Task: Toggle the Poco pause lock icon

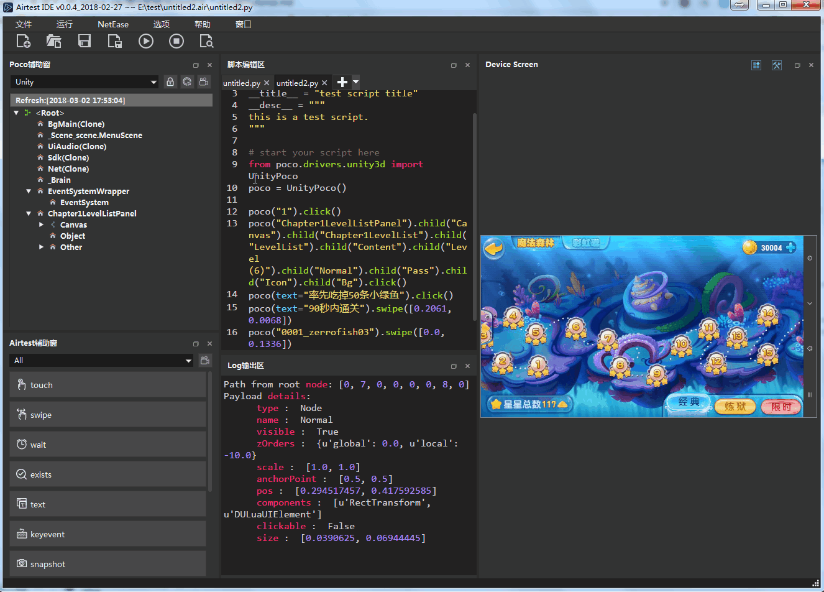Action: click(170, 81)
